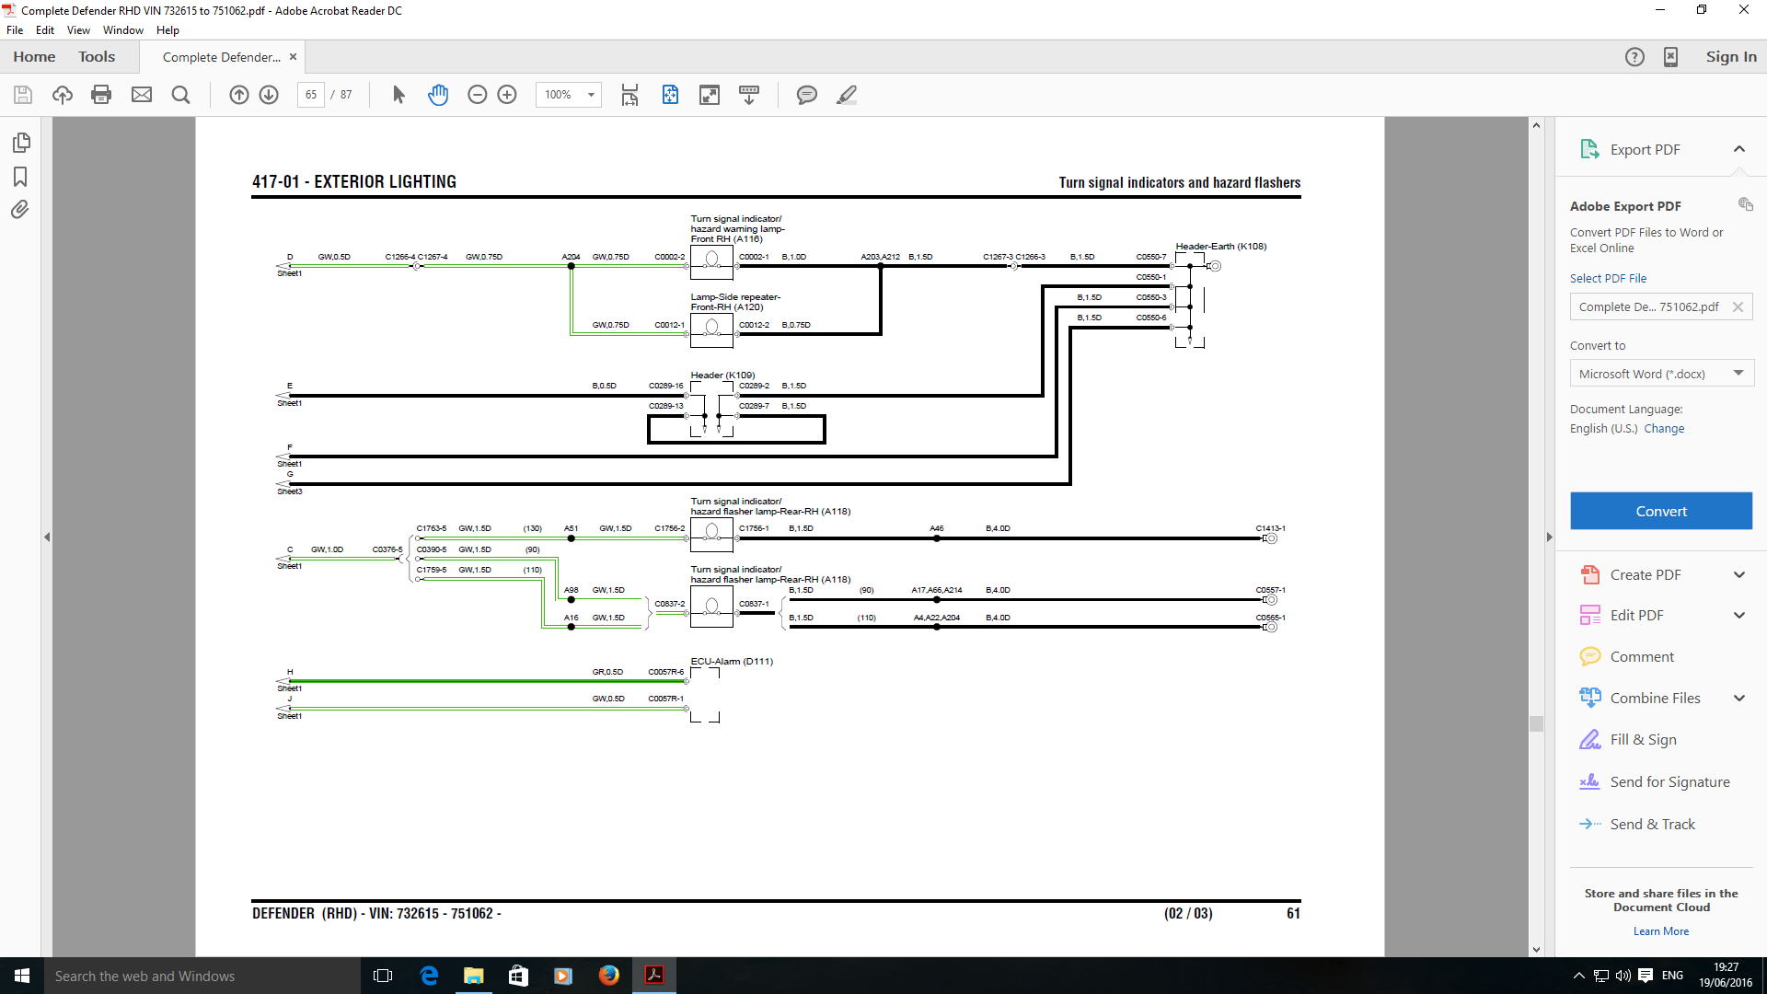Open the Window menu
The image size is (1767, 994).
tap(123, 30)
